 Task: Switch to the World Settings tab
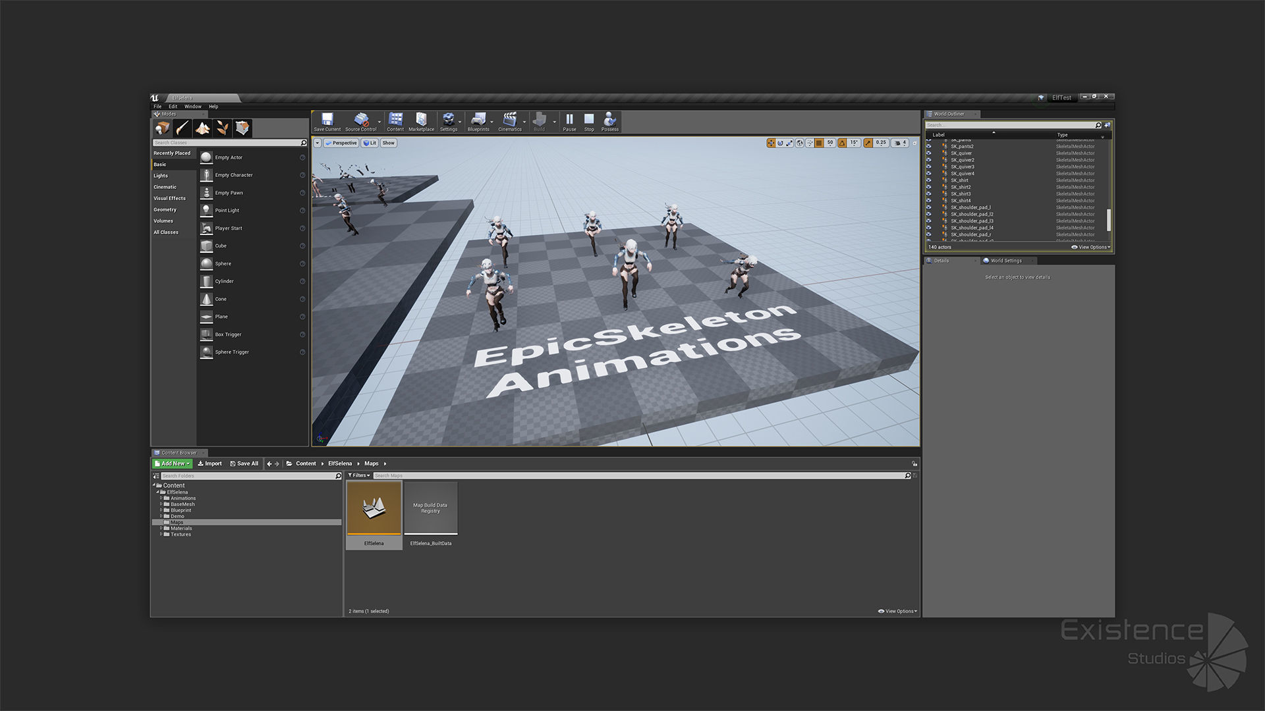(x=1005, y=261)
